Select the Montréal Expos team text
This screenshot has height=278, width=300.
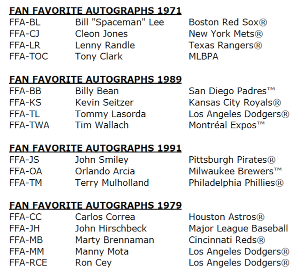226,125
